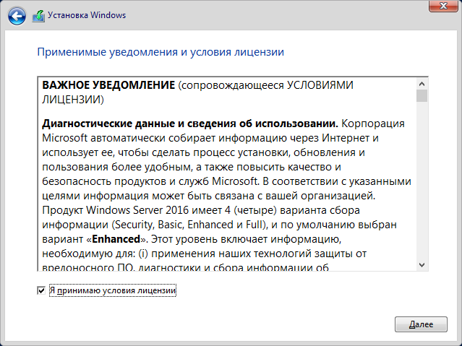Click the heading 'Применимые уведомления и условия лицензии'

click(161, 52)
